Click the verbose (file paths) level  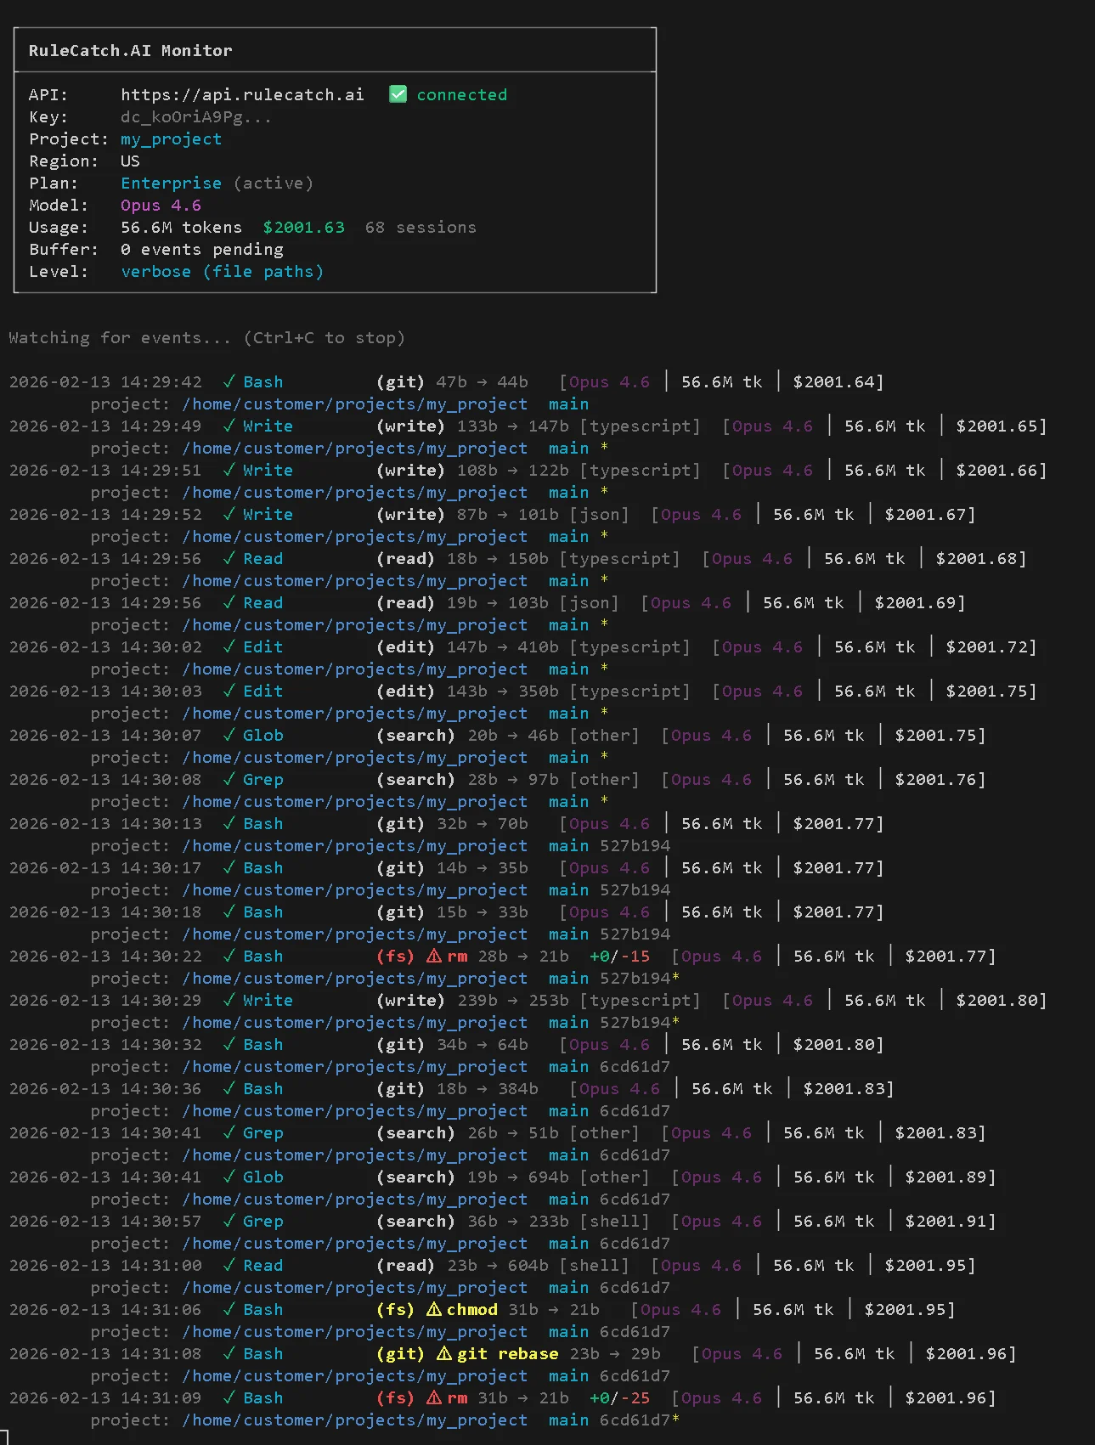[x=222, y=271]
